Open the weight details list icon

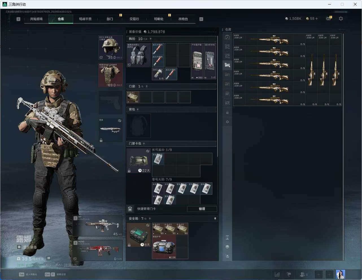click(49, 258)
